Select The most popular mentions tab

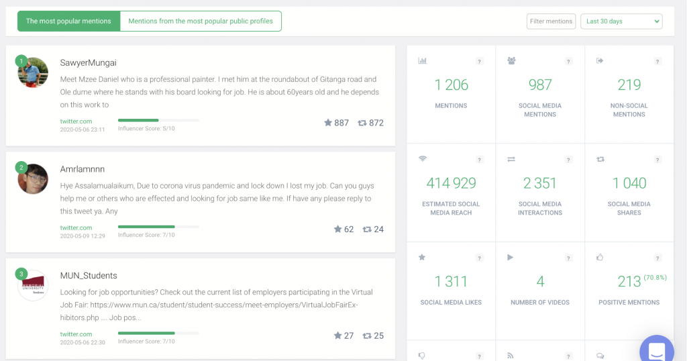point(68,21)
